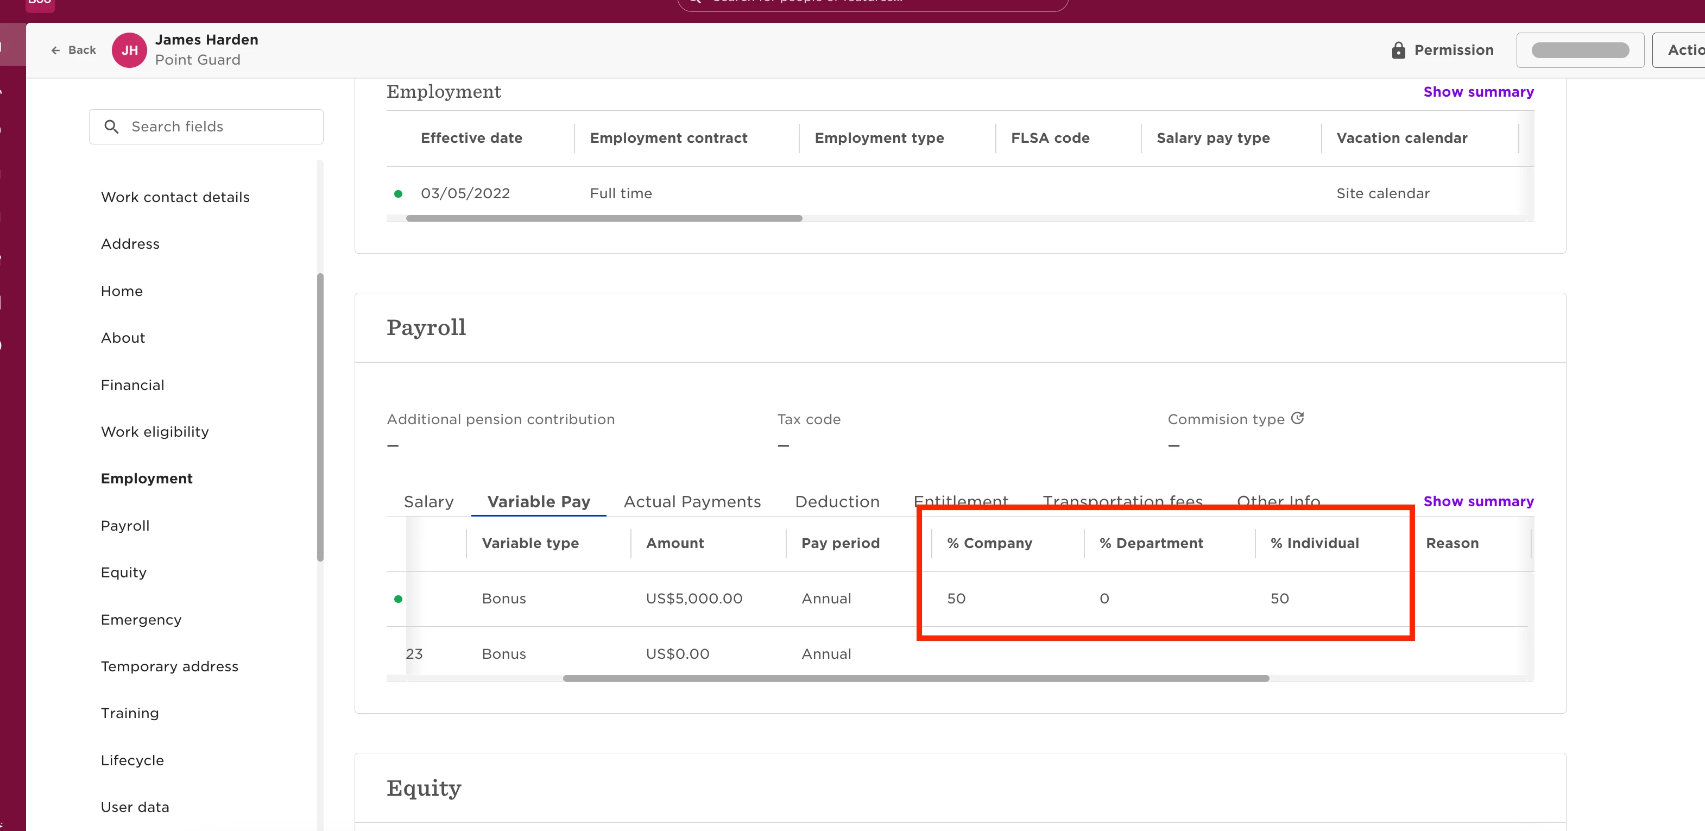The width and height of the screenshot is (1705, 831).
Task: Jump to Equity section in the sidebar
Action: click(124, 573)
